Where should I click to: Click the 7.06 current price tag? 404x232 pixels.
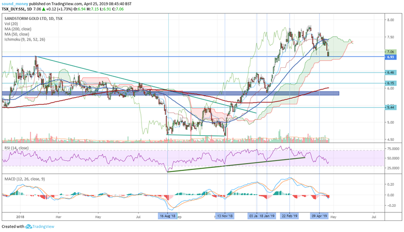pos(390,52)
